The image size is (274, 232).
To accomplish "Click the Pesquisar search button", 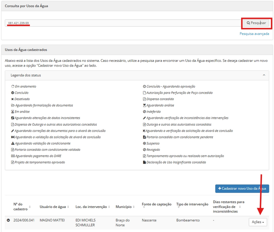I will (x=256, y=23).
